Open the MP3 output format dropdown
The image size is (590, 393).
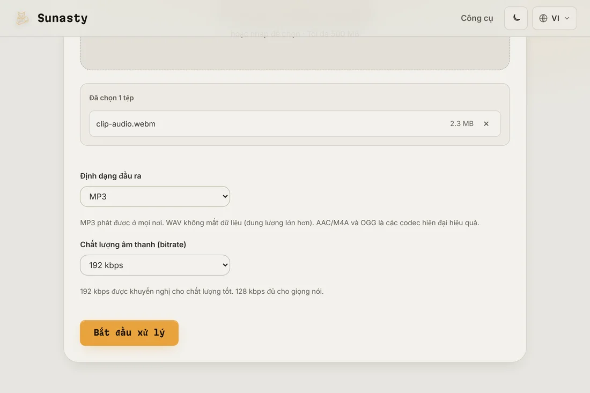tap(155, 196)
